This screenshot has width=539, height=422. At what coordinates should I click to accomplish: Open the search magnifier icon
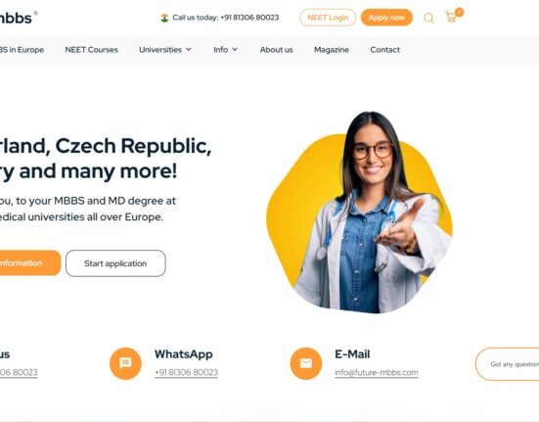point(428,18)
